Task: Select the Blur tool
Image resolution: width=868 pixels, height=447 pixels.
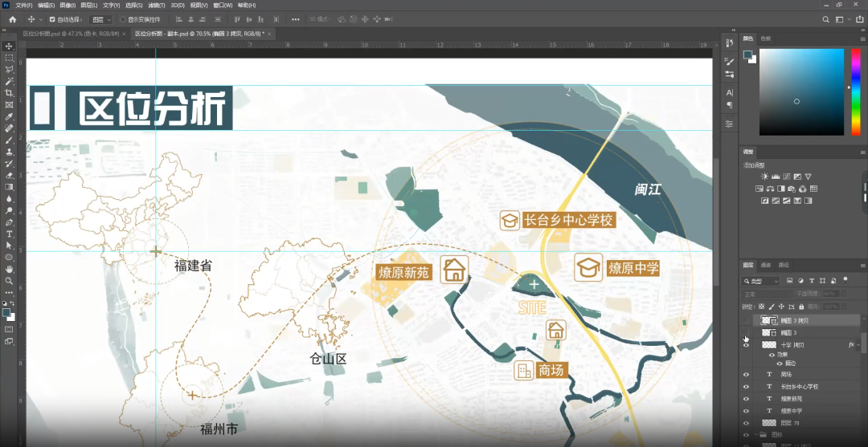Action: 9,199
